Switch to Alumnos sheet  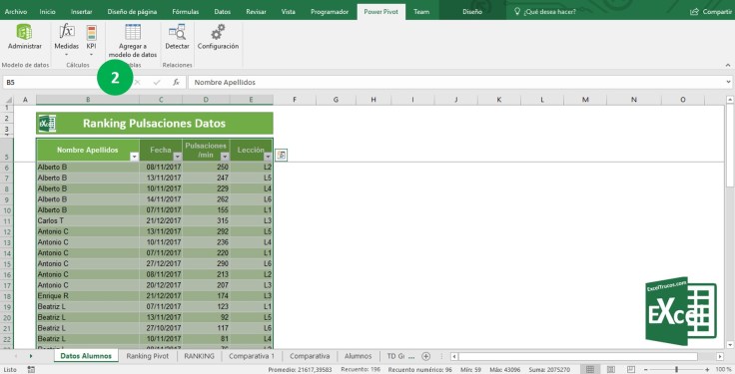pyautogui.click(x=359, y=356)
